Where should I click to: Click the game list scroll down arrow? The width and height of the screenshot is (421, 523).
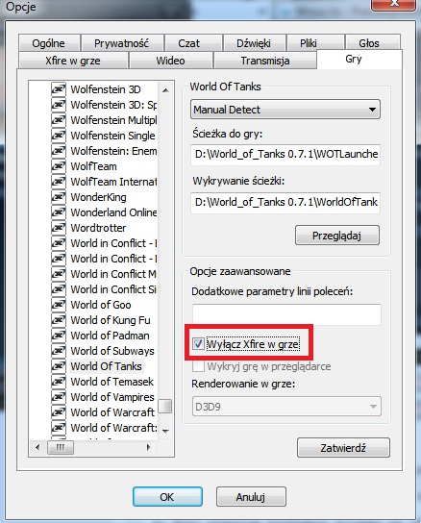point(165,432)
